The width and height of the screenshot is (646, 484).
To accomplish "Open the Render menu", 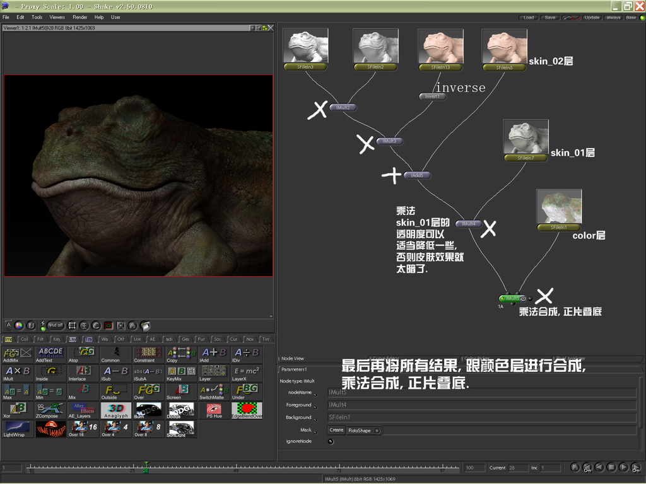I will pos(80,17).
